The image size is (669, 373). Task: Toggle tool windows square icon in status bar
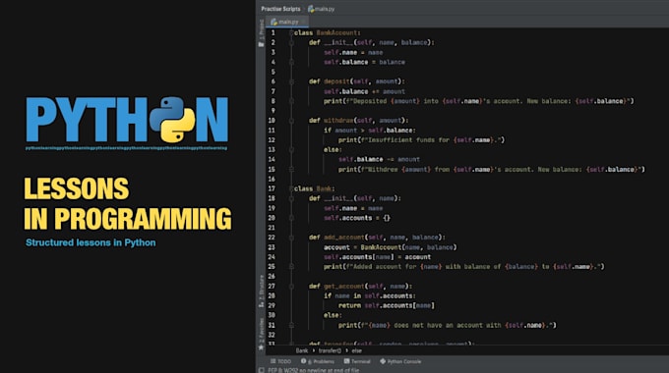261,370
